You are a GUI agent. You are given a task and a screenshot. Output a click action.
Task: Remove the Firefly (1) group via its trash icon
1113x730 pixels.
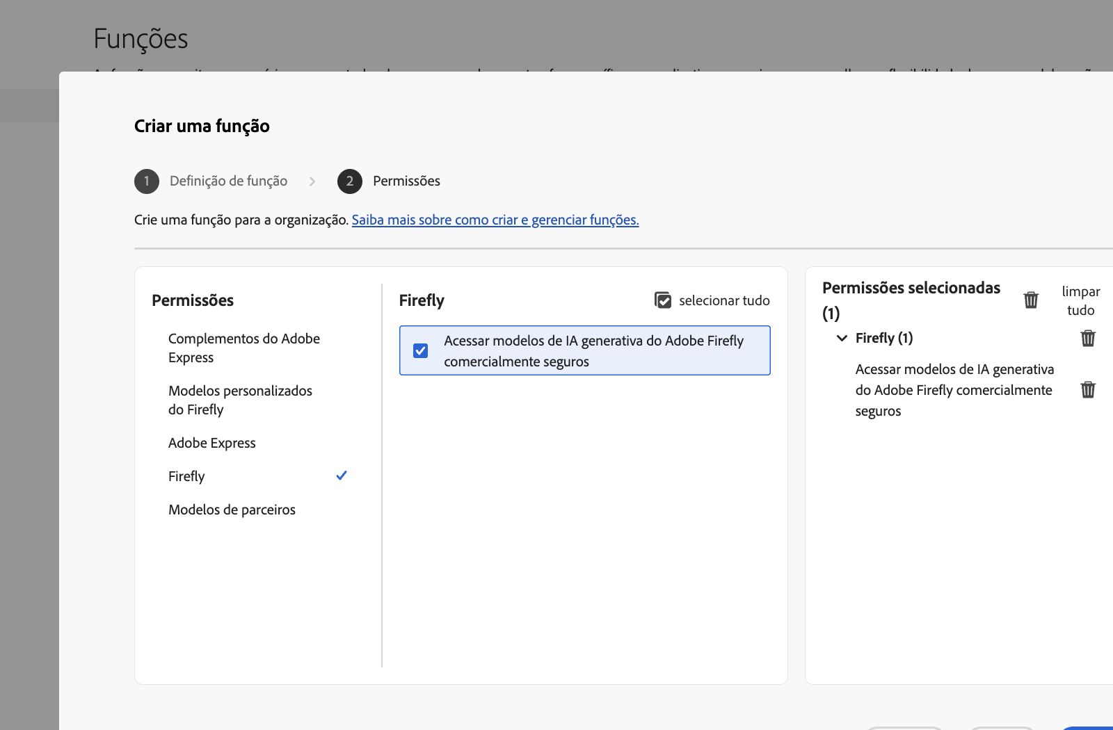pyautogui.click(x=1088, y=339)
